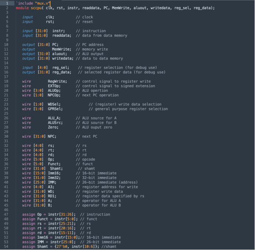The width and height of the screenshot is (255, 250).
Task: Click the GPRSel wire identifier
Action: pyautogui.click(x=55, y=109)
